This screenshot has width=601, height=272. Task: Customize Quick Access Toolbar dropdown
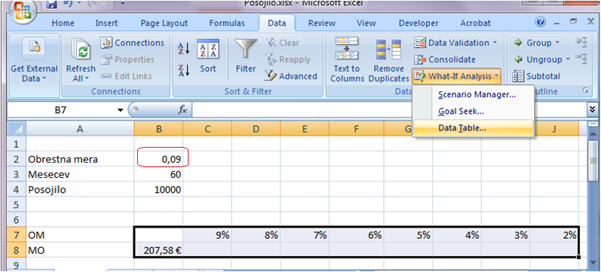click(122, 4)
